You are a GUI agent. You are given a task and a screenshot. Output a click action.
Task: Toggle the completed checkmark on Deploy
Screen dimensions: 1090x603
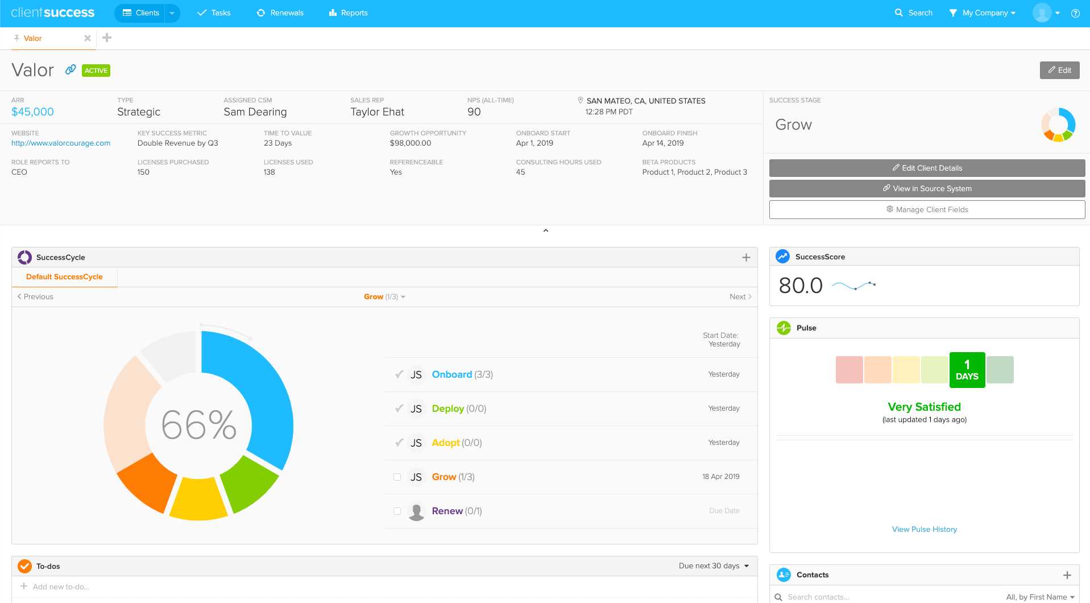399,408
